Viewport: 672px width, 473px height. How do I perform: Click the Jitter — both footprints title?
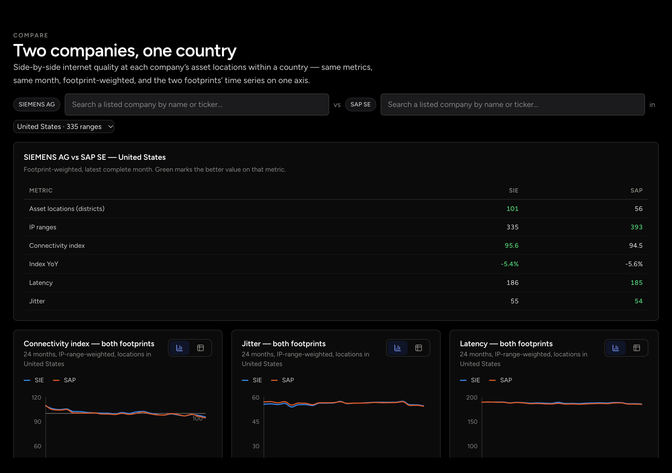[x=284, y=344]
